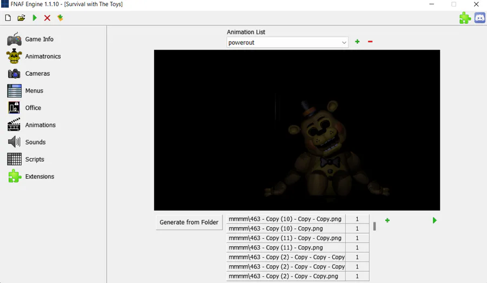Screen dimensions: 487x283
Task: Select frame 463 - Copy (2) - Copy - Copy.png
Action: tap(286, 276)
